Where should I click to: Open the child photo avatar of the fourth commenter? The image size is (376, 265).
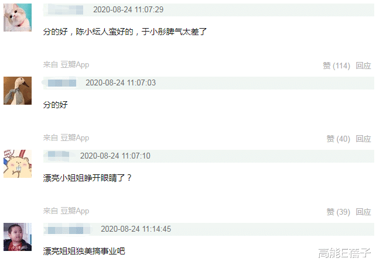[18, 237]
